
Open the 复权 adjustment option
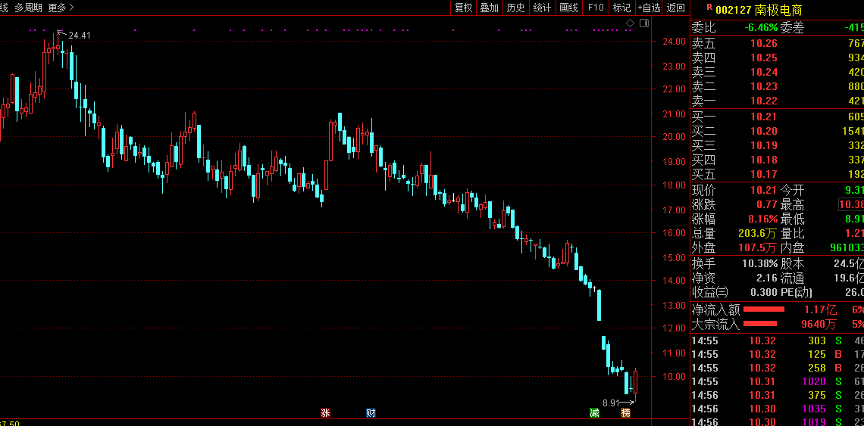point(463,8)
